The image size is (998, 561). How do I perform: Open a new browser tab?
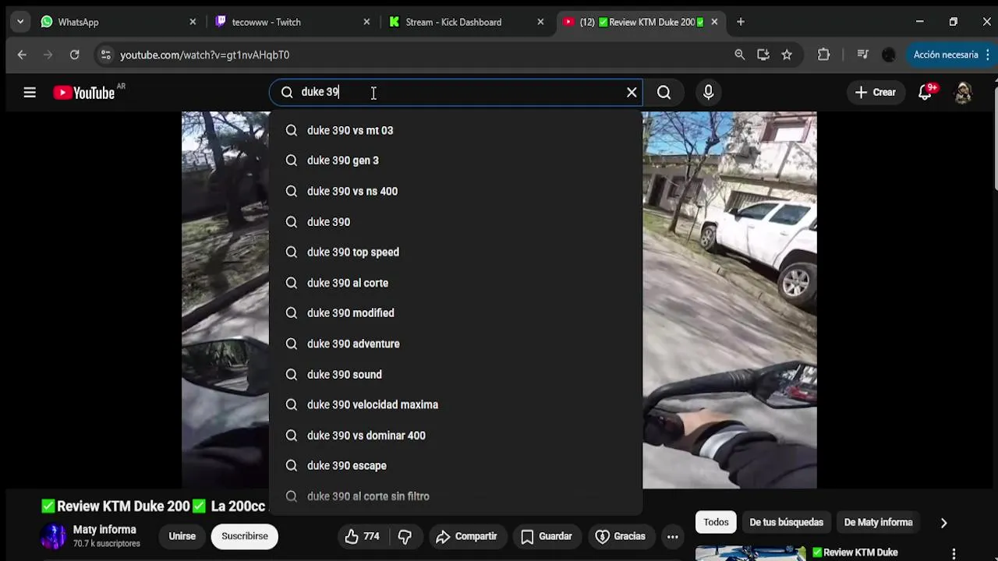741,22
